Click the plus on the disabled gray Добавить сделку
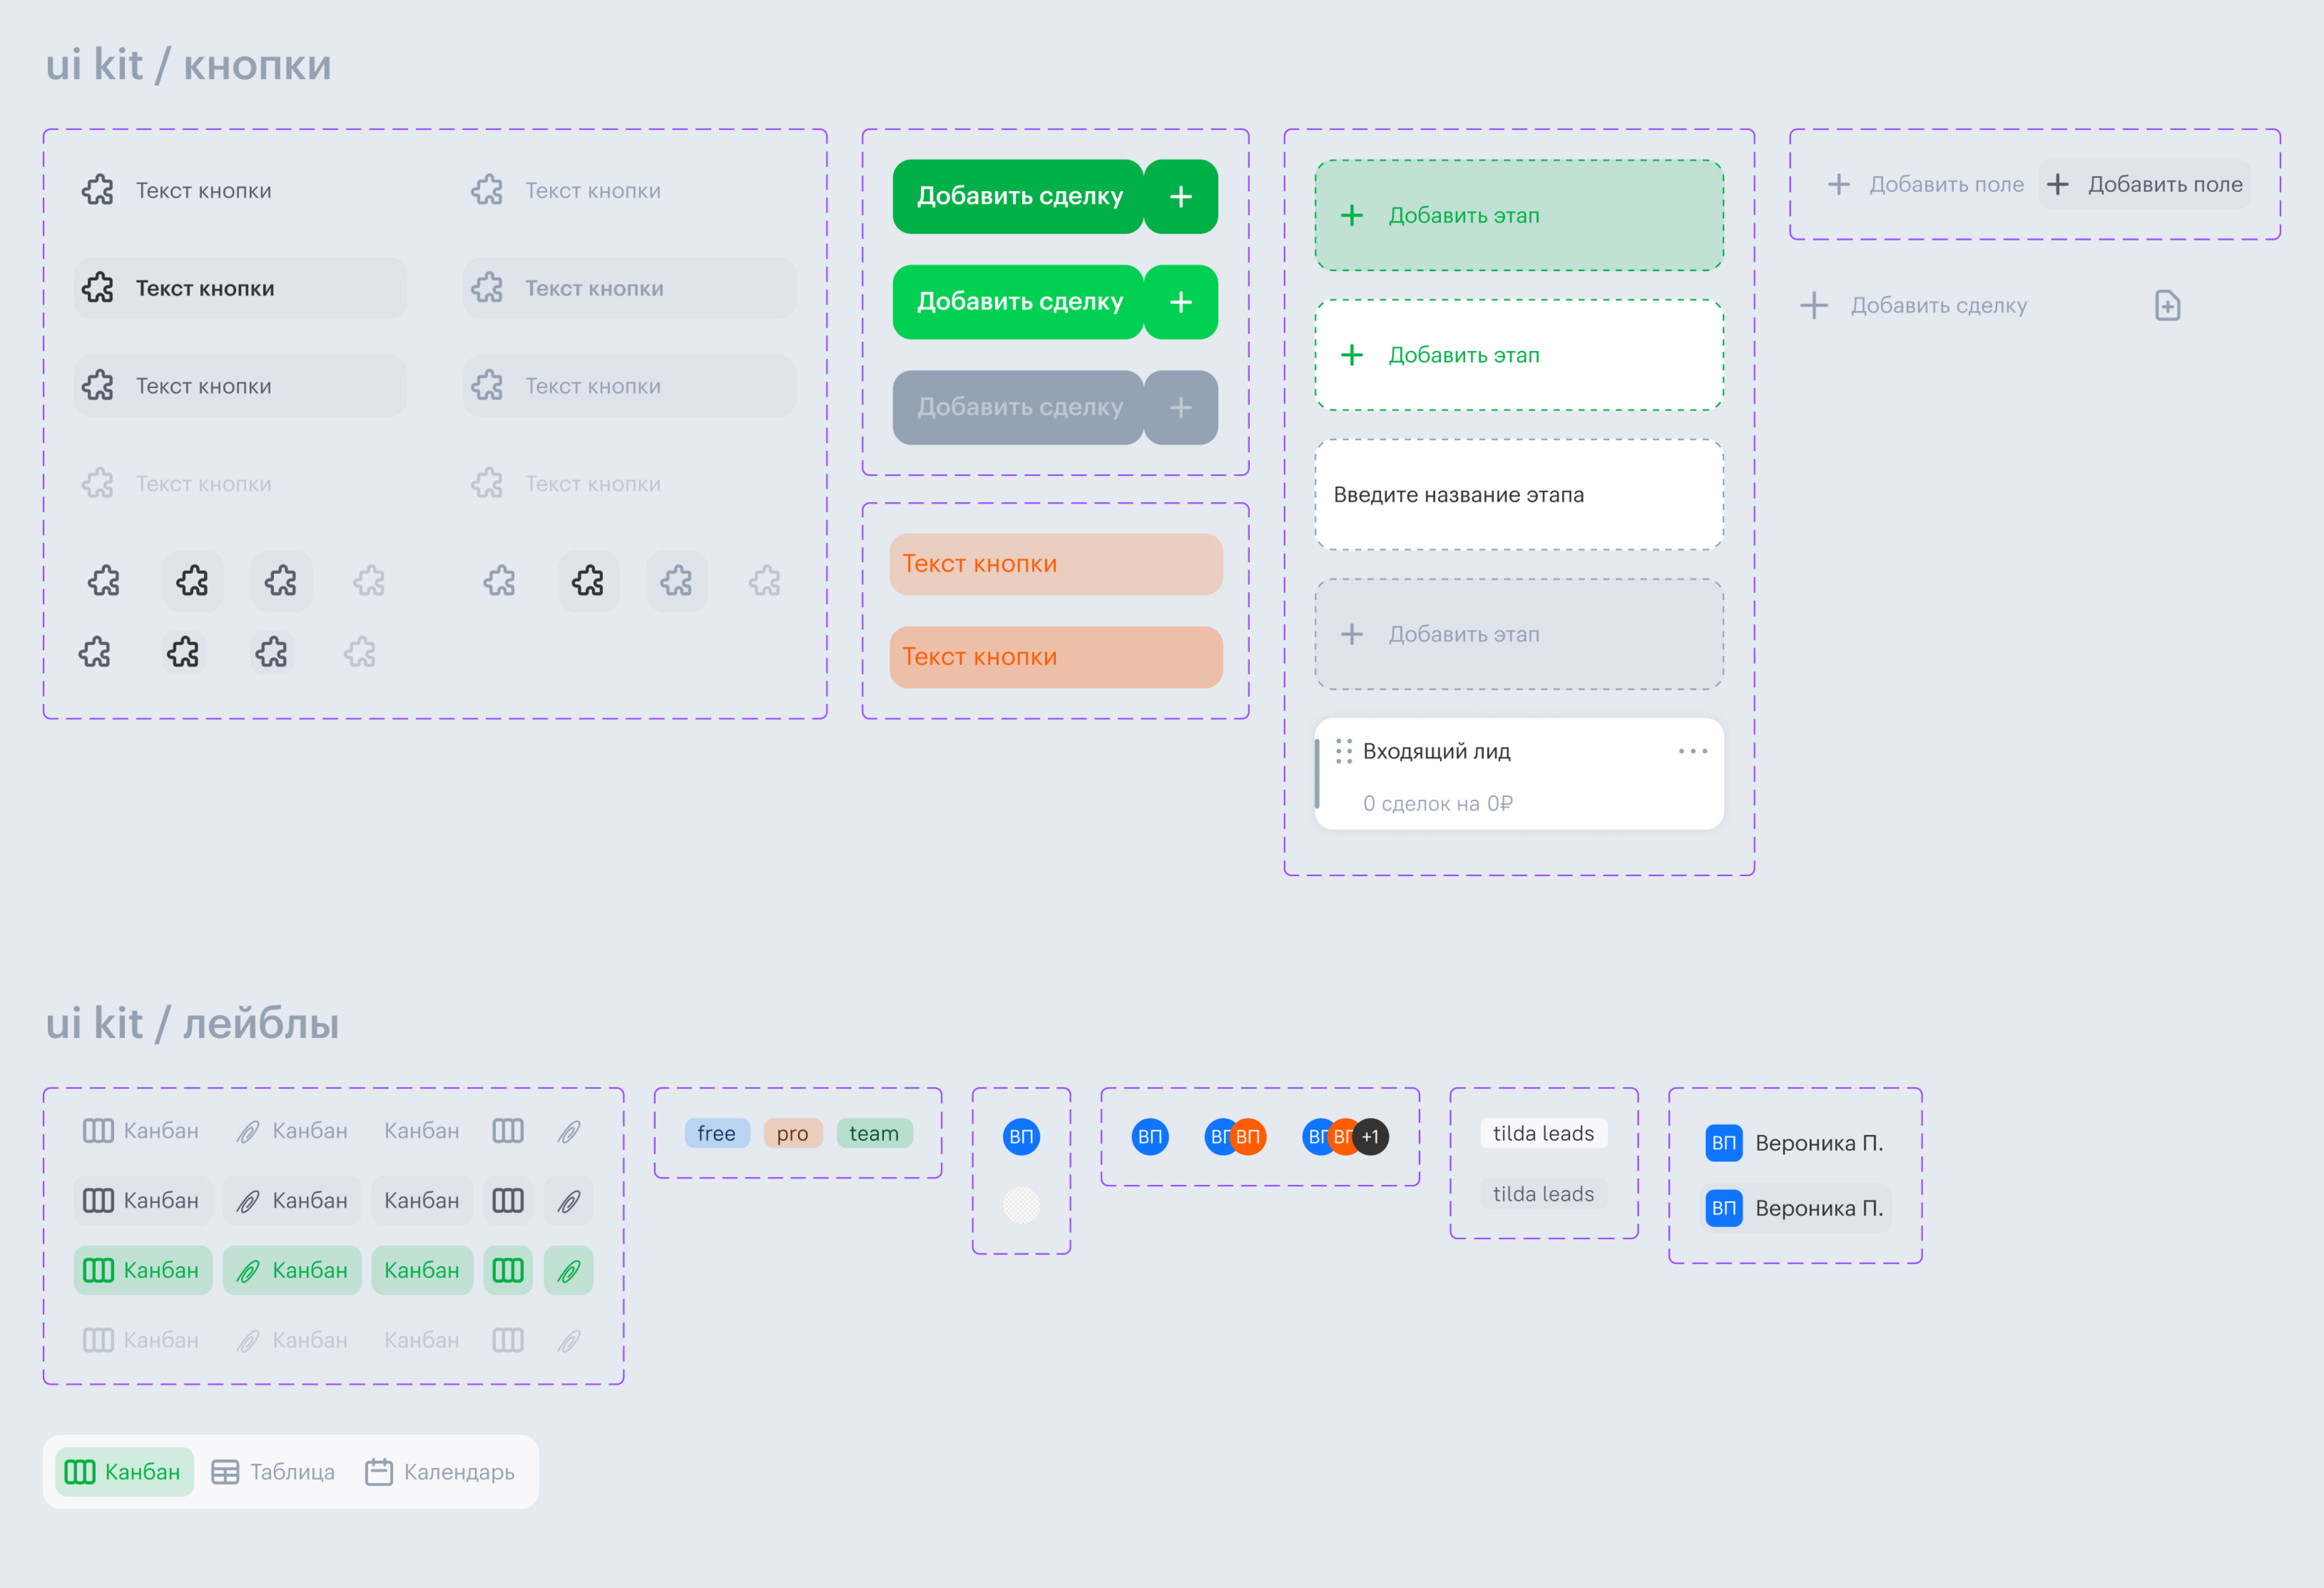The height and width of the screenshot is (1588, 2324). point(1180,408)
